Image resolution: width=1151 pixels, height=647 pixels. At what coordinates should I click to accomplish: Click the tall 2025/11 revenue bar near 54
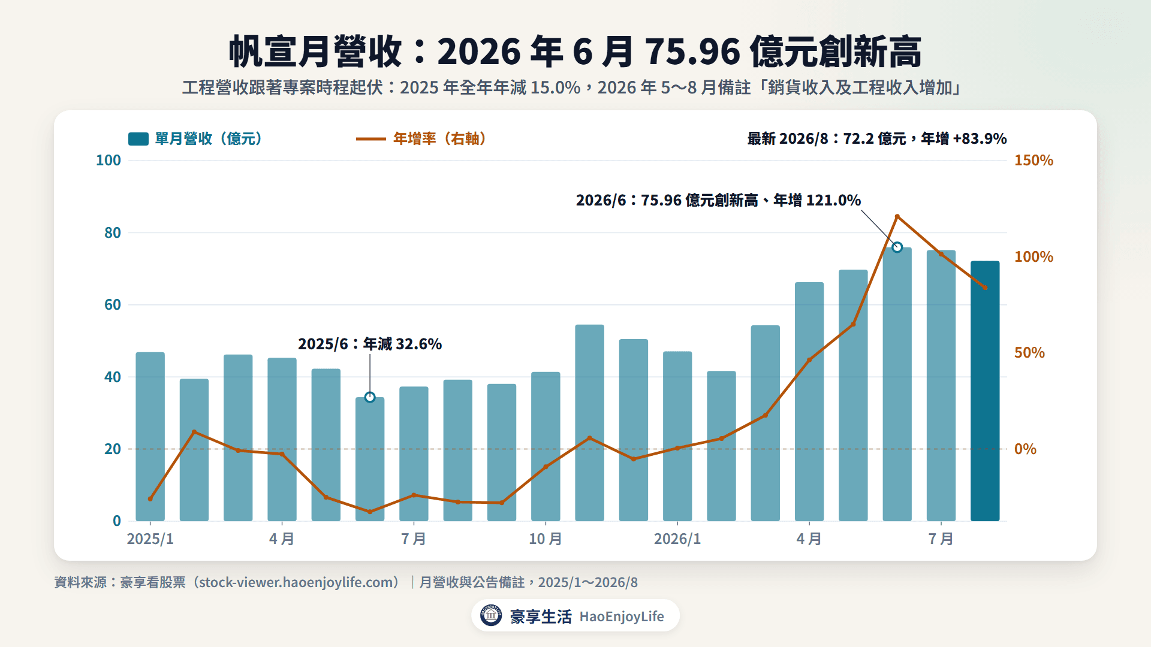pyautogui.click(x=589, y=423)
